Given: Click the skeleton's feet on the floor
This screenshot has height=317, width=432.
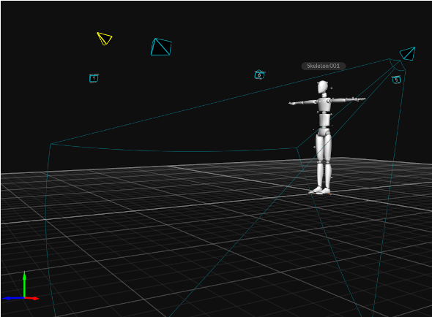Looking at the screenshot, I should tap(320, 191).
